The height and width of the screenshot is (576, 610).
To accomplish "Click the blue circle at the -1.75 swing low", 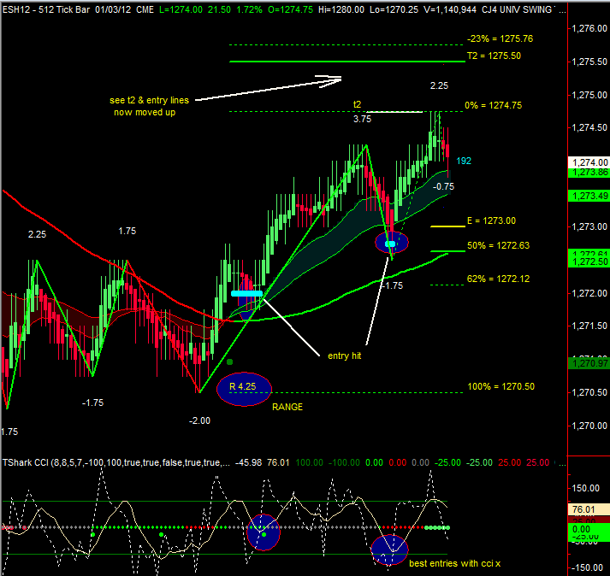I will pyautogui.click(x=392, y=243).
